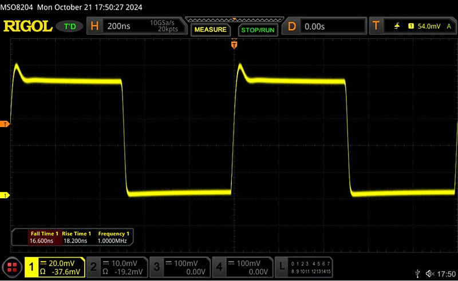Click the orange horizontal trigger position marker
Viewport: 458px width, 281px height.
click(234, 44)
